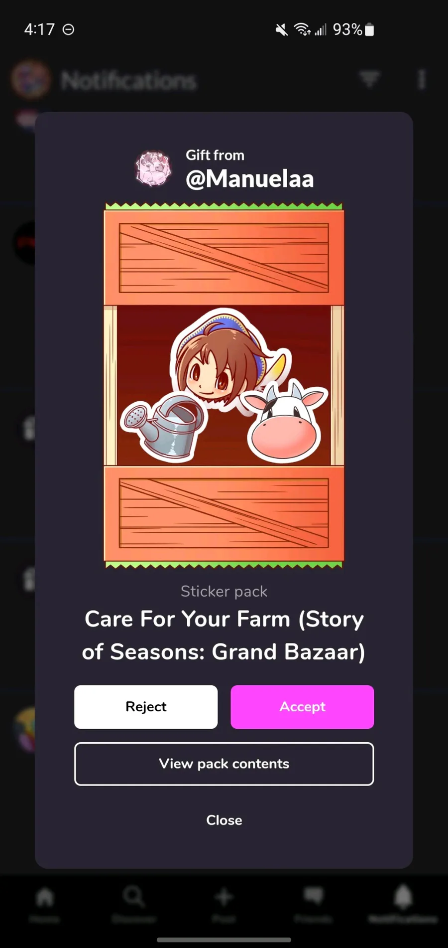Viewport: 448px width, 948px height.
Task: Tap the sticker pack crate image
Action: tap(224, 385)
